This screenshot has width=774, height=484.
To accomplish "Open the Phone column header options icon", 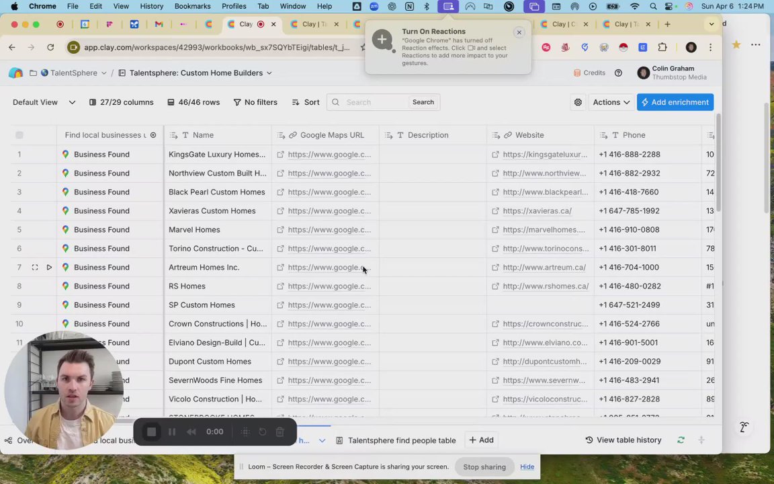I will pos(603,135).
